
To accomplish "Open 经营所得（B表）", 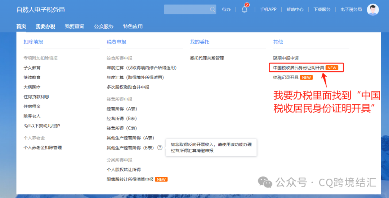I will tap(122, 118).
